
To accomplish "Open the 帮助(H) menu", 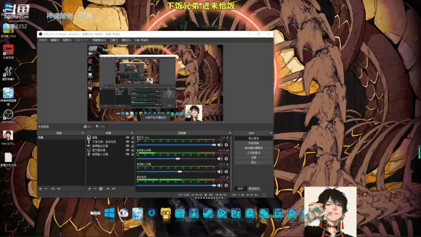I will coord(126,40).
